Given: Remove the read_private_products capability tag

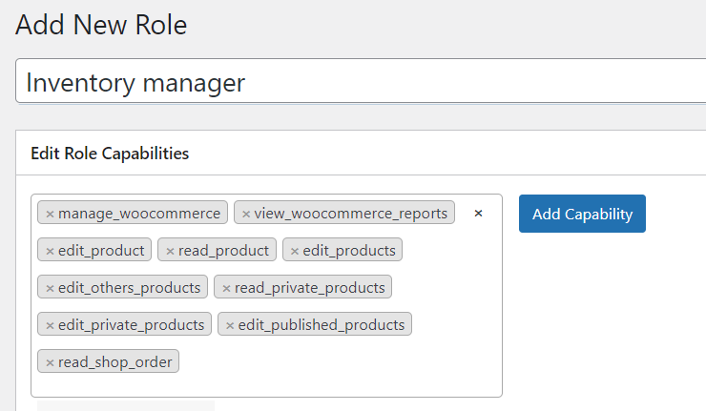Looking at the screenshot, I should pyautogui.click(x=226, y=288).
